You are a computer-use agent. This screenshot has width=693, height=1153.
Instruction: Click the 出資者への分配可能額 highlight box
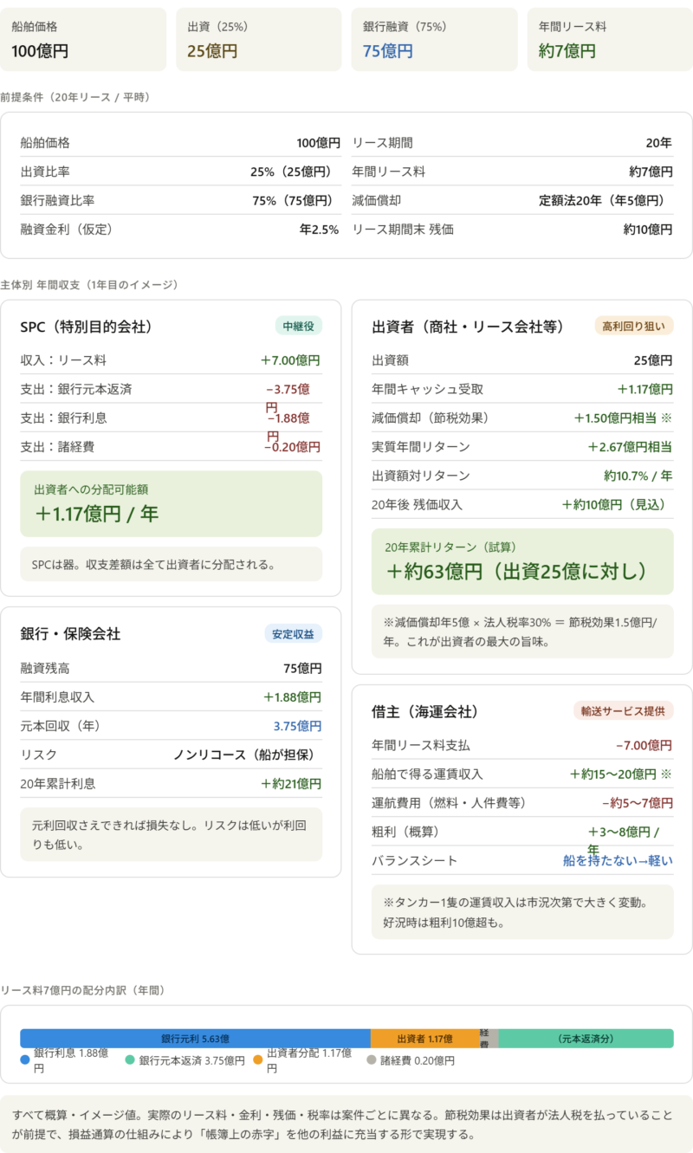[x=171, y=503]
